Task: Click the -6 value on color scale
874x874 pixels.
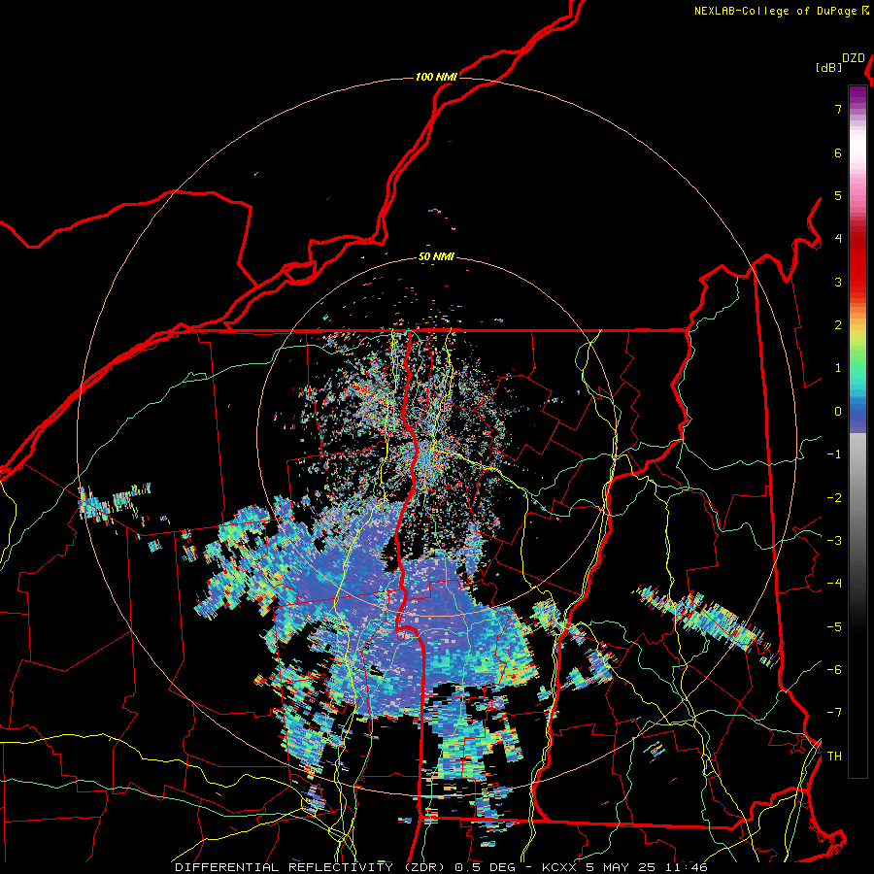Action: tap(834, 670)
